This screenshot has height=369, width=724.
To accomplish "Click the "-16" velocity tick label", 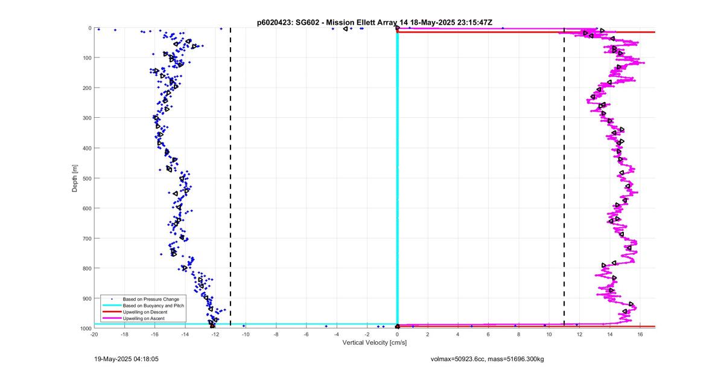I will (x=154, y=333).
